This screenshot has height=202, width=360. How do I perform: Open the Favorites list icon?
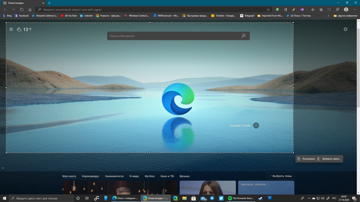tap(313, 10)
